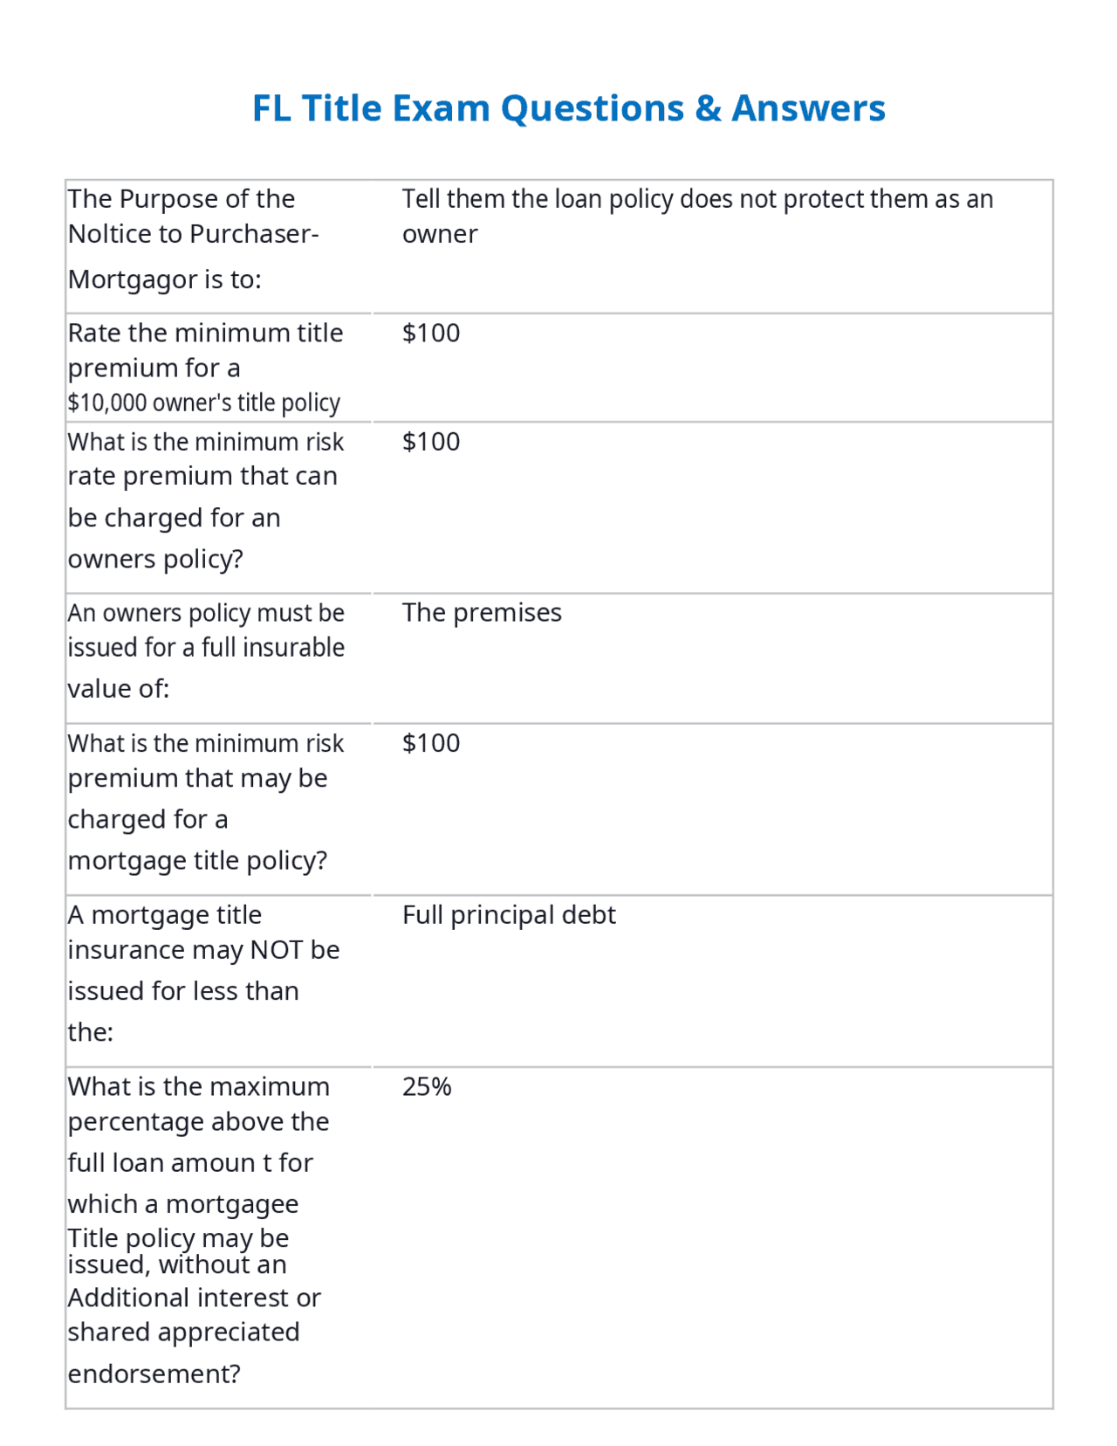Click the answer text The premises
The height and width of the screenshot is (1446, 1117).
[x=482, y=612]
